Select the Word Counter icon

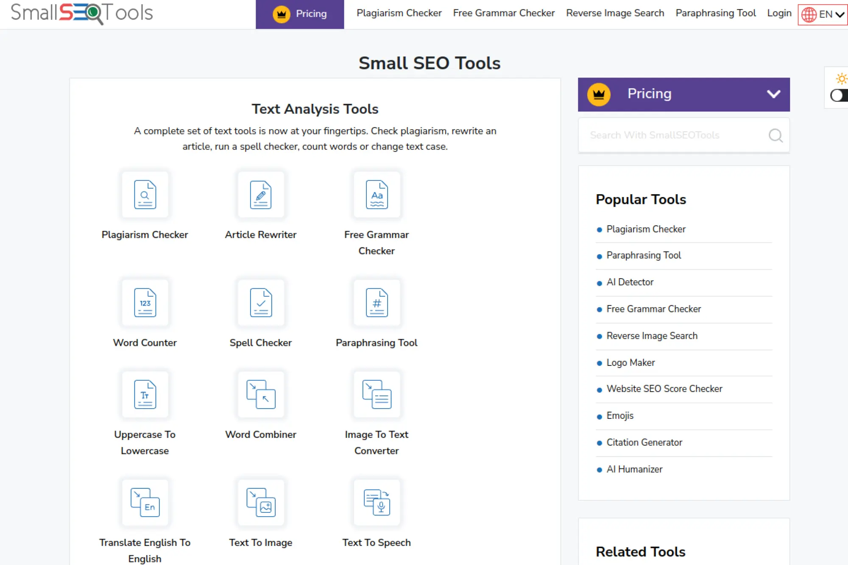(145, 303)
